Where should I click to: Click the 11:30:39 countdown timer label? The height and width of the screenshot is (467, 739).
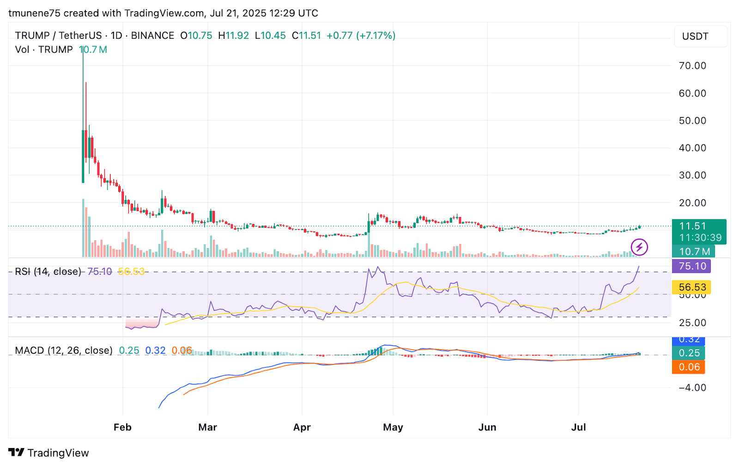700,238
